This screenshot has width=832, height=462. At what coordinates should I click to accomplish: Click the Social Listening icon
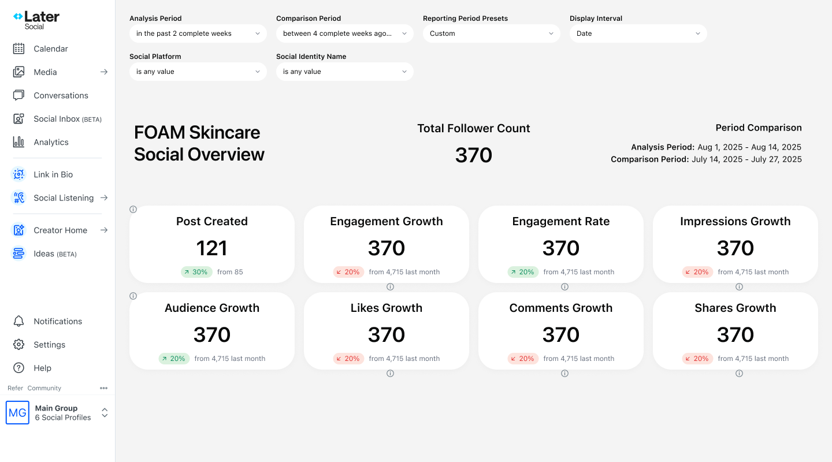click(18, 198)
